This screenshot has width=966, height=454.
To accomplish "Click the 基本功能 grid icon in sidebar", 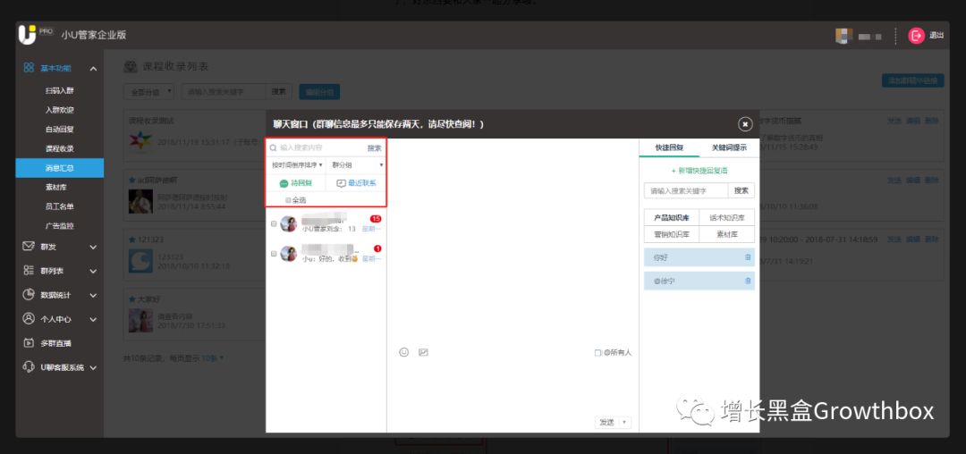I will click(x=29, y=68).
